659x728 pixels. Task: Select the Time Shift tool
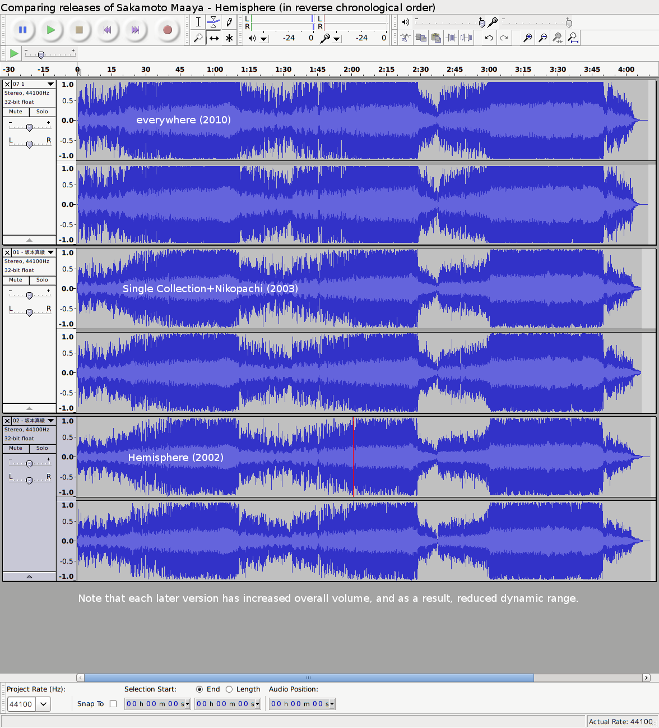[x=214, y=38]
